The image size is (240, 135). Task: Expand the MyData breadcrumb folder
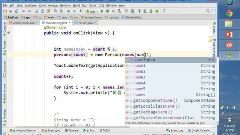(11, 17)
